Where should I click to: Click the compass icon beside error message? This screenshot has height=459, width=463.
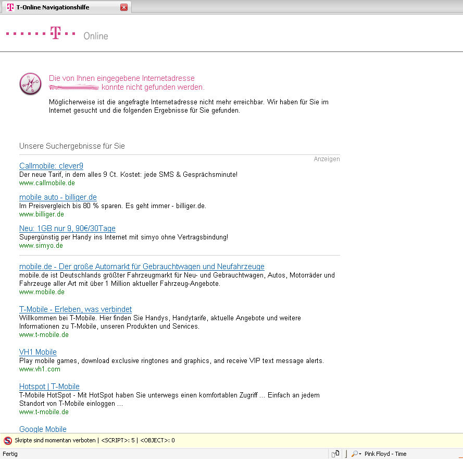coord(30,84)
